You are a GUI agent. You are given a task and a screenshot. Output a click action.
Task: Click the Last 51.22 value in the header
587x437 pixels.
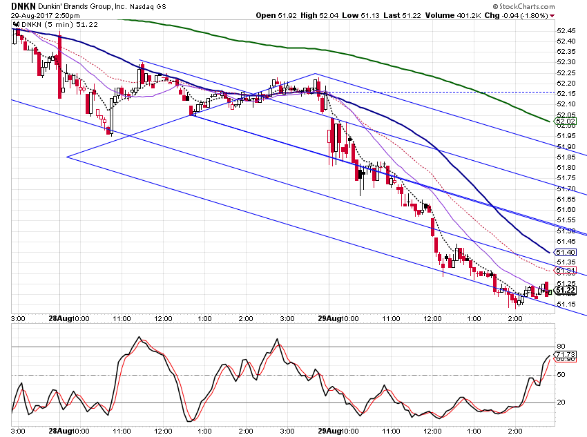[x=402, y=15]
